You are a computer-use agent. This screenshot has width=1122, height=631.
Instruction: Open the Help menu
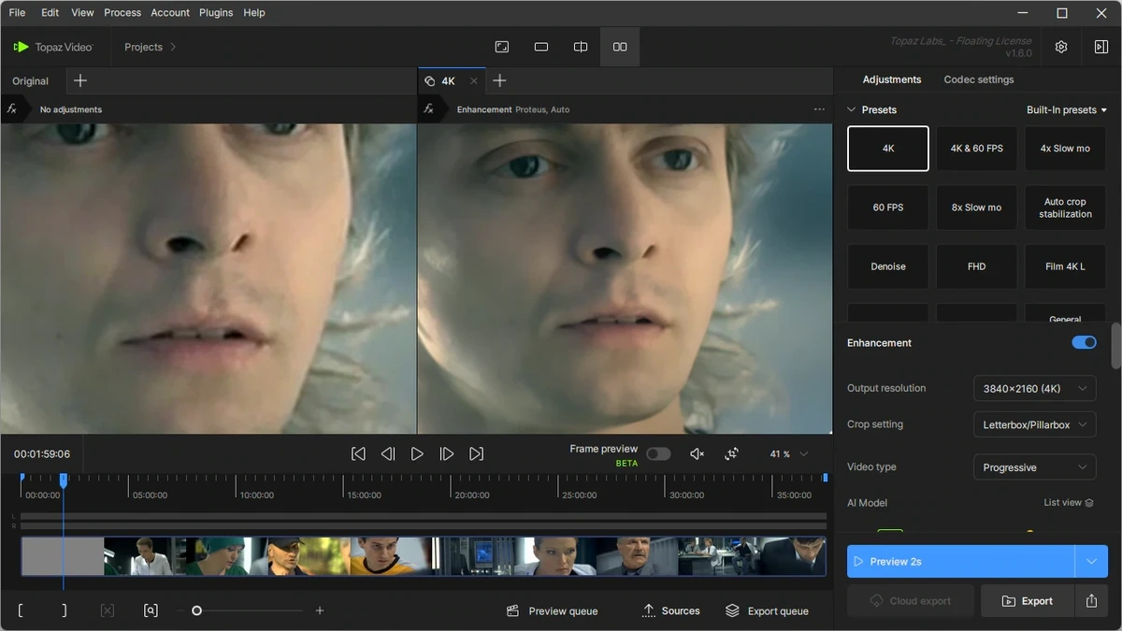point(254,13)
